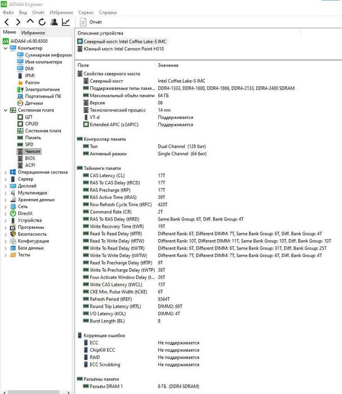Refresh the page with the circular arrow icon
The image size is (342, 394).
[x=42, y=22]
